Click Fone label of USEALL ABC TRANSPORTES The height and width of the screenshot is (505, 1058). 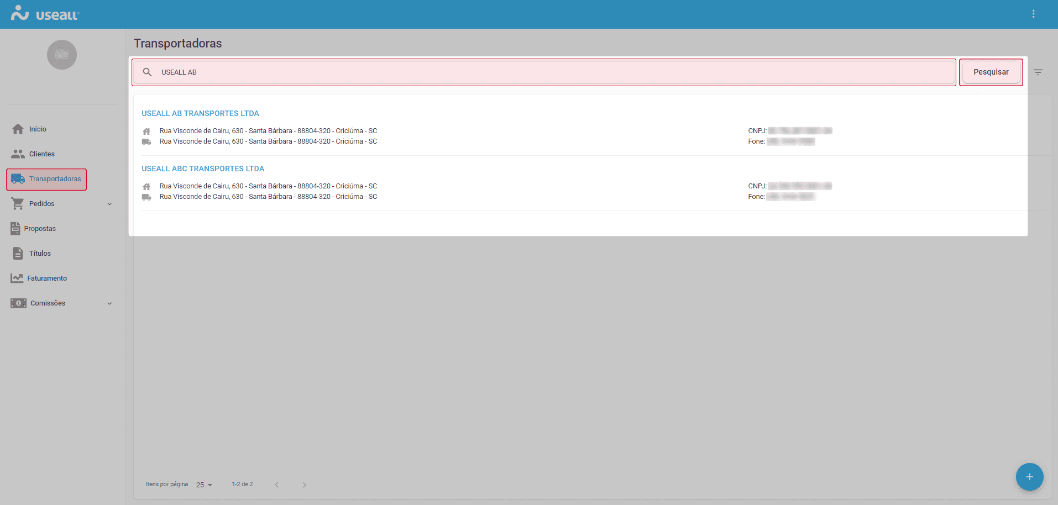click(x=757, y=197)
